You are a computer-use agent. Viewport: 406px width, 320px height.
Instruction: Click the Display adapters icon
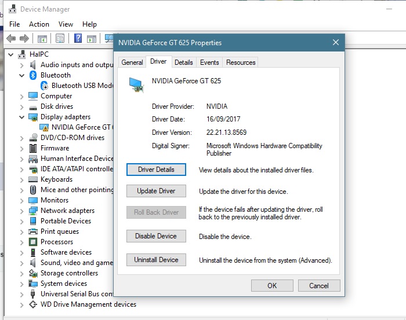pyautogui.click(x=33, y=117)
